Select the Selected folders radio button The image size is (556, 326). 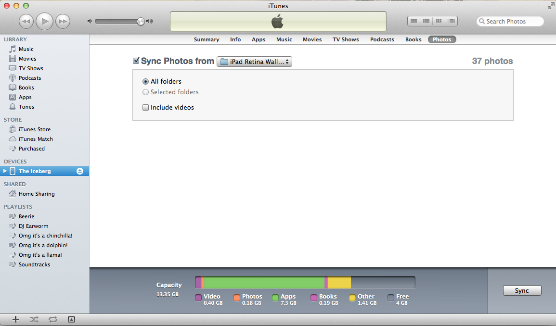click(145, 92)
